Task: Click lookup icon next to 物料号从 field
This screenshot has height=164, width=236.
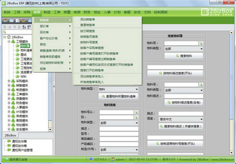Action: pos(136,112)
